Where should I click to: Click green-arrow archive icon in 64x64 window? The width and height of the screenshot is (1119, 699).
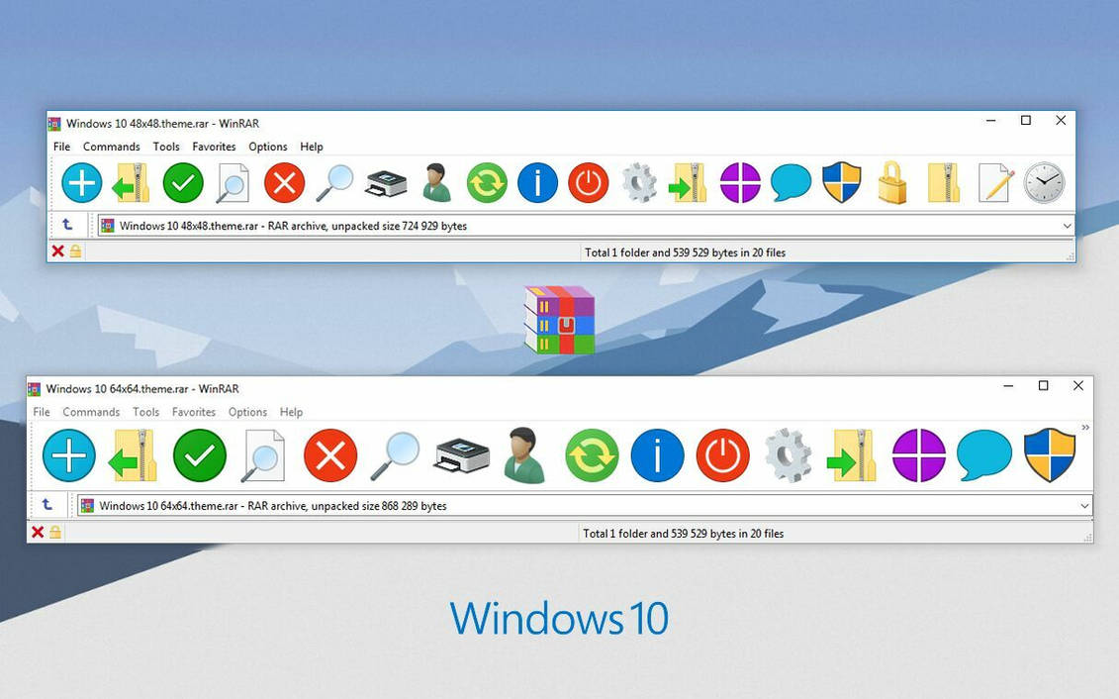click(x=852, y=455)
